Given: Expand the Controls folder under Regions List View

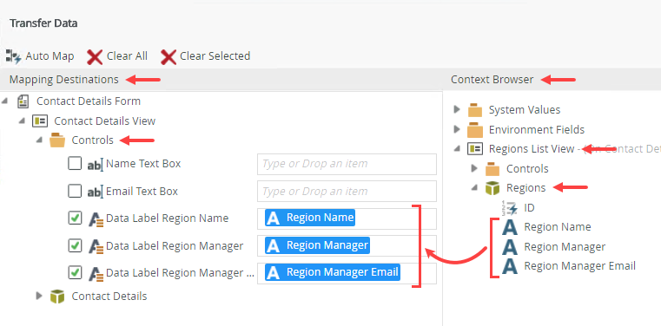Looking at the screenshot, I should 474,168.
